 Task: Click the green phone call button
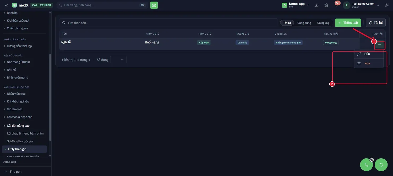(x=367, y=165)
